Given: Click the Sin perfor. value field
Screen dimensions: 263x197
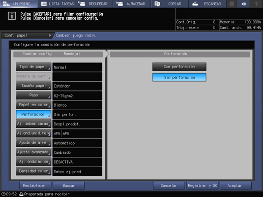Looking at the screenshot, I should (77, 115).
